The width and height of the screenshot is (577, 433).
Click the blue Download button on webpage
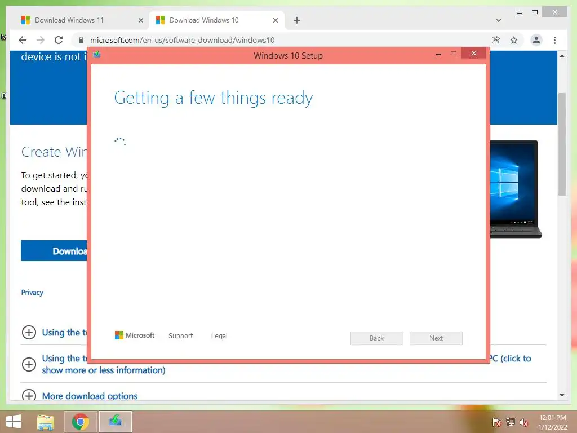click(x=54, y=251)
